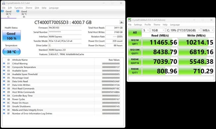Viewport: 216px width, 129px height.
Task: Open Settings menu in CrystalDiskMark
Action: (138, 25)
